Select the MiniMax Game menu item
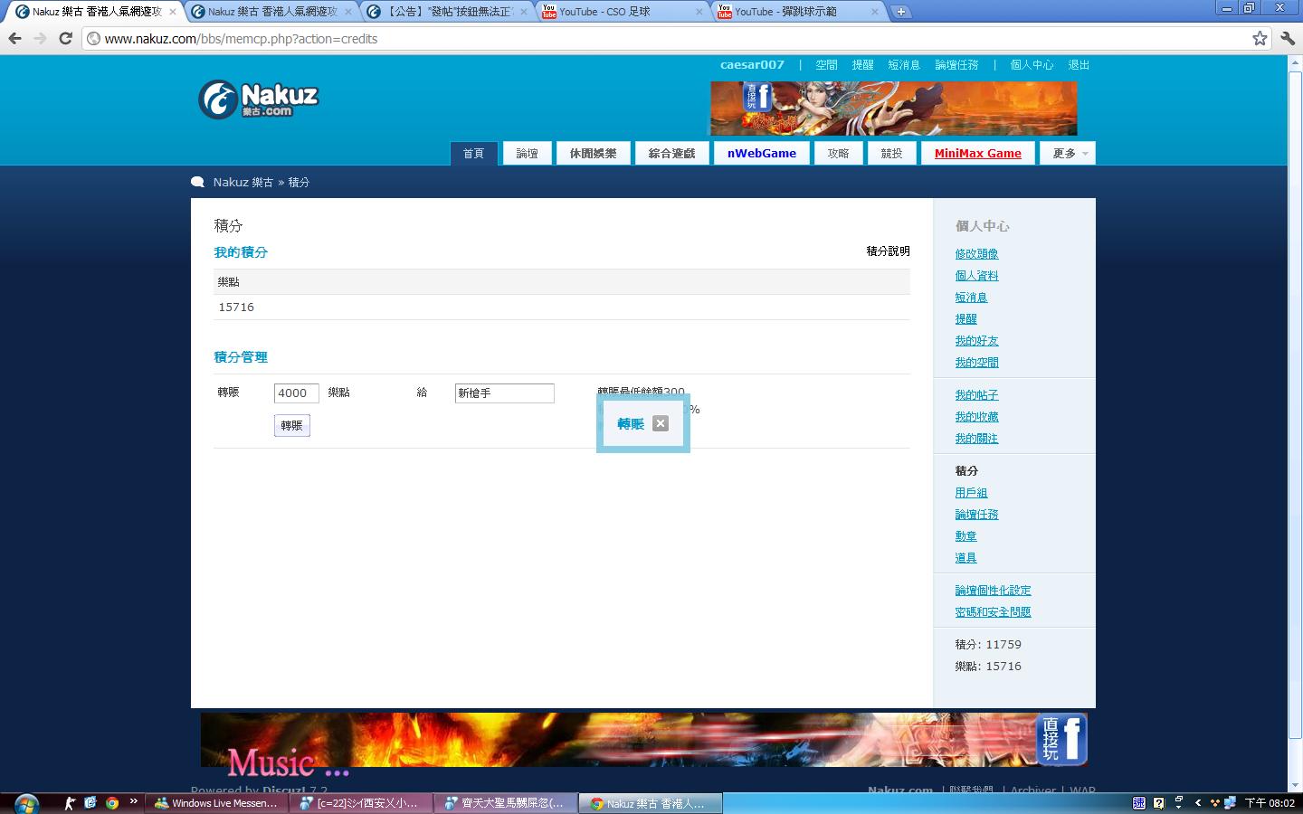 977,154
